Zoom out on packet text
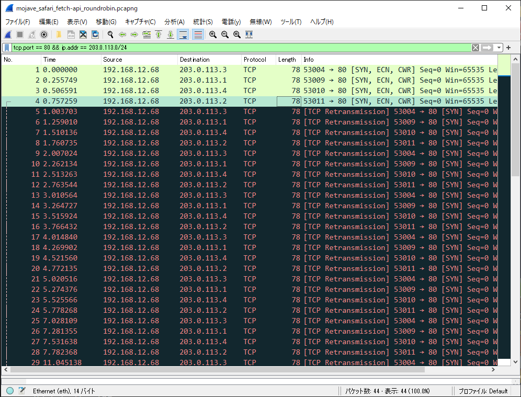This screenshot has height=397, width=521. [225, 35]
